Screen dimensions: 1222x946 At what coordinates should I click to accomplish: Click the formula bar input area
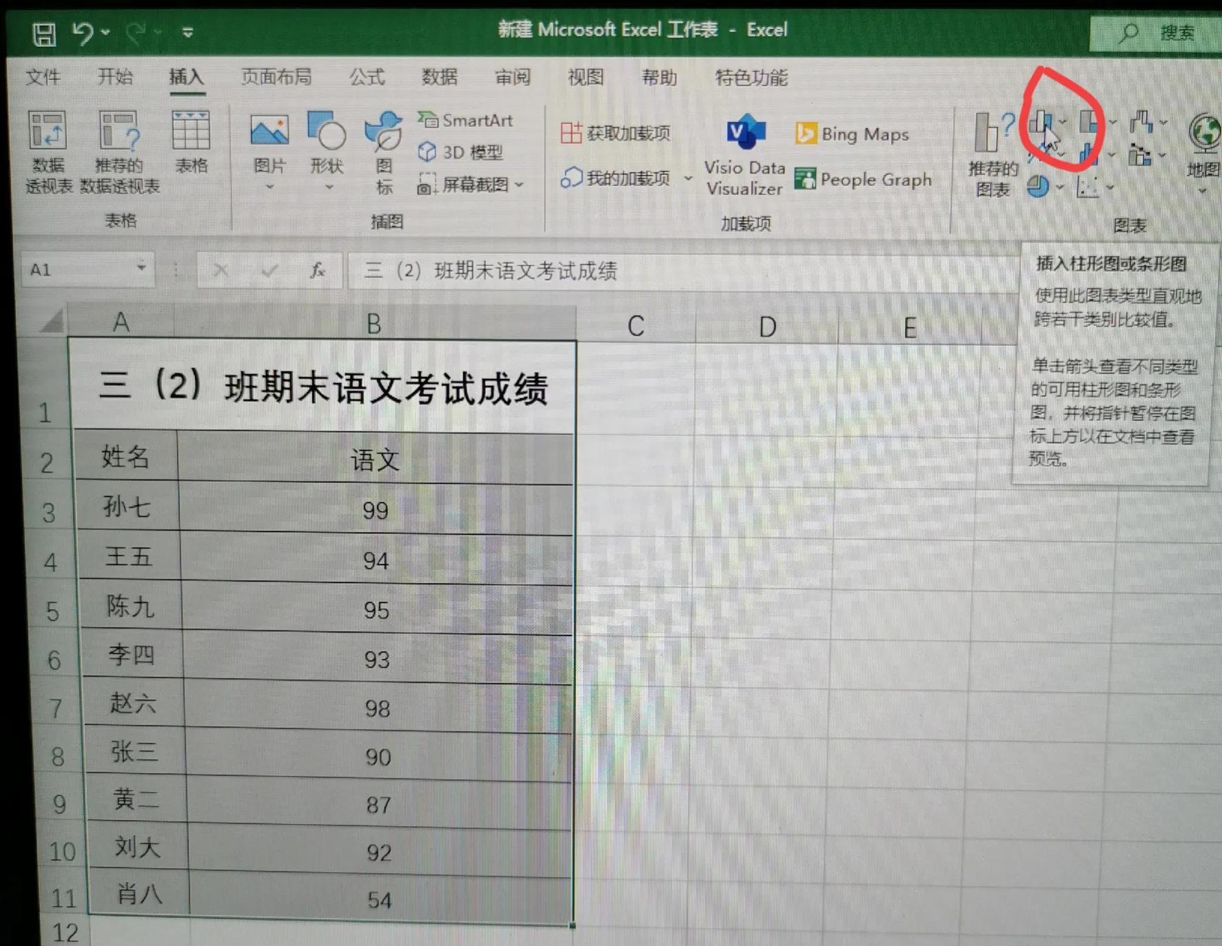551,271
